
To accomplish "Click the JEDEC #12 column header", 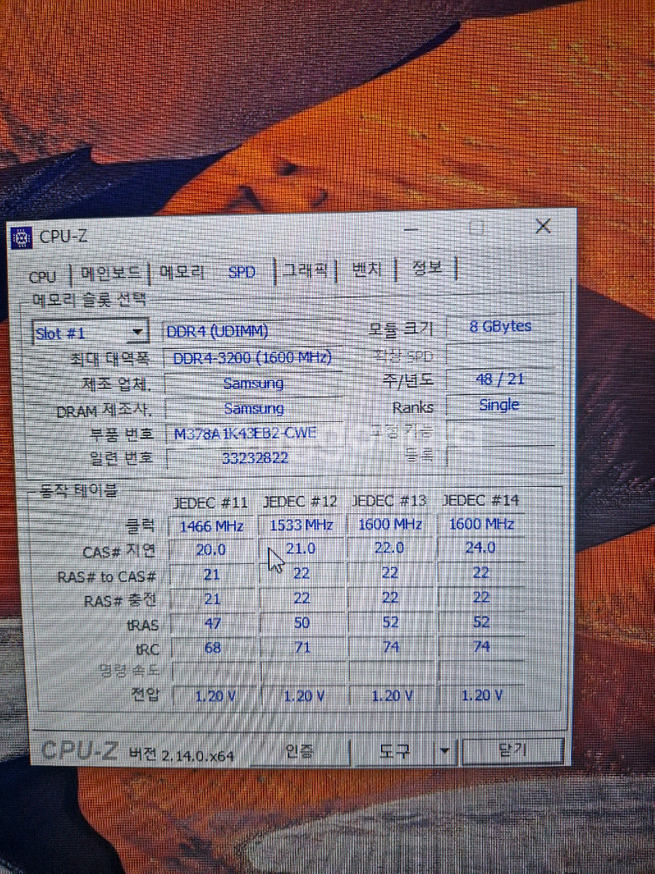I will pos(300,502).
